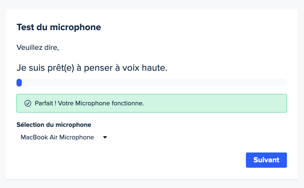Click the empty right area of the green banner
This screenshot has width=304, height=188.
215,103
